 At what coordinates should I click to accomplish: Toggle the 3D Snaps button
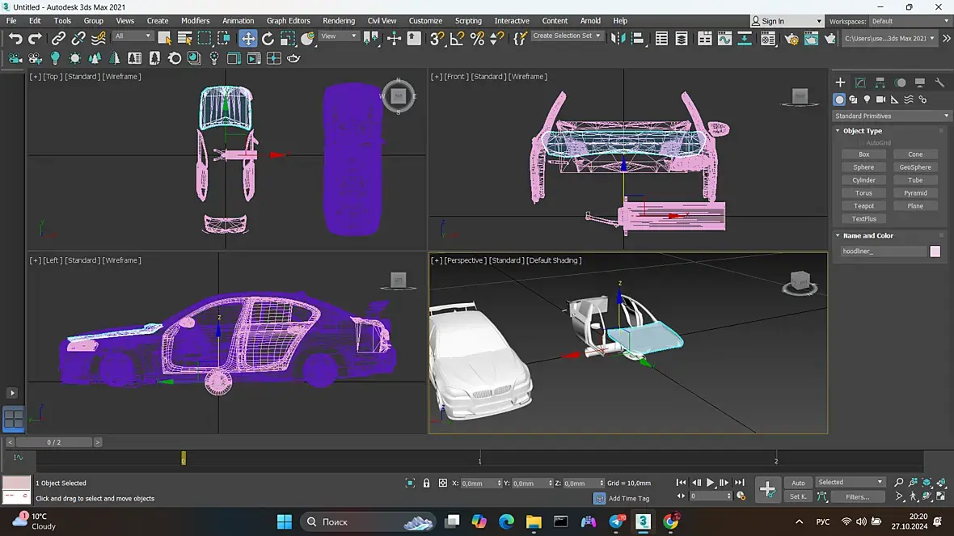437,39
